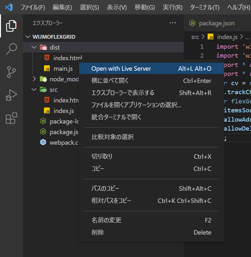This screenshot has width=251, height=257.
Task: Open the 表示(V) menu
Action: pos(117,7)
